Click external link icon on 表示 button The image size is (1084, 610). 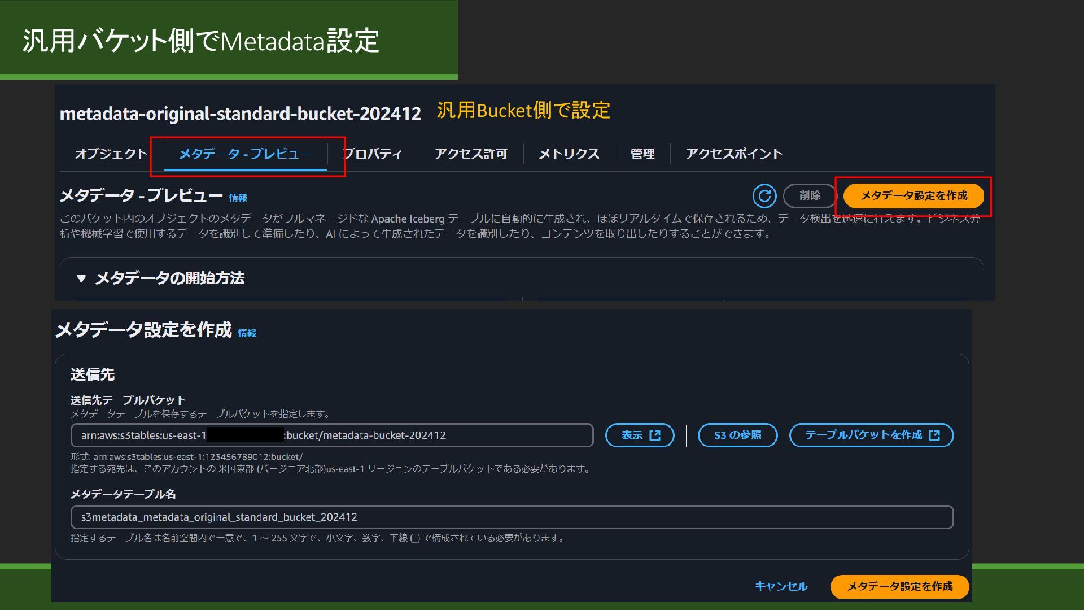(655, 435)
